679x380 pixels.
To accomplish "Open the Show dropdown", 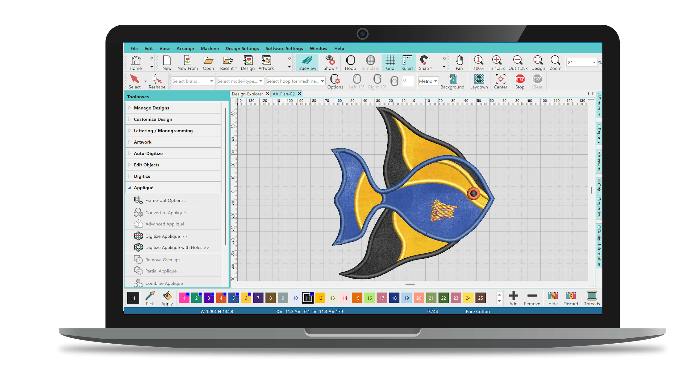I will click(x=331, y=63).
